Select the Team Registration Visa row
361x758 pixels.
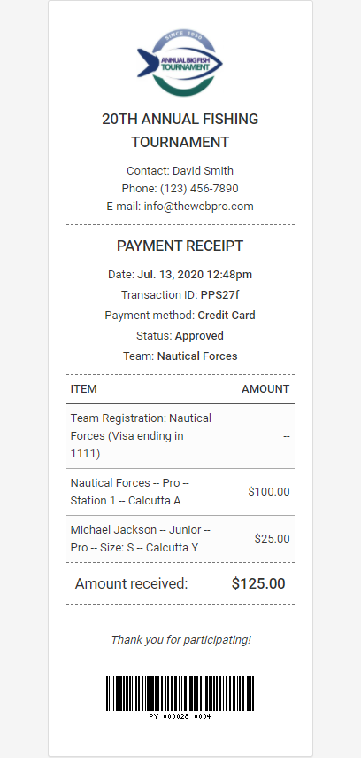coord(180,436)
